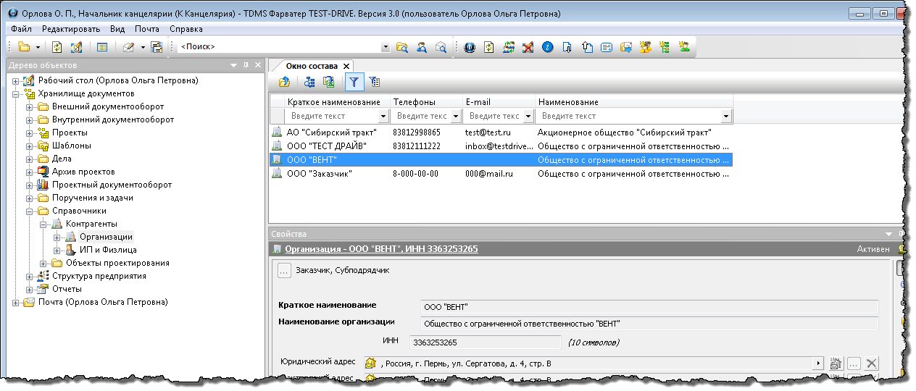Select the АО "Сибирский тракт" row
The image size is (916, 391).
[331, 133]
